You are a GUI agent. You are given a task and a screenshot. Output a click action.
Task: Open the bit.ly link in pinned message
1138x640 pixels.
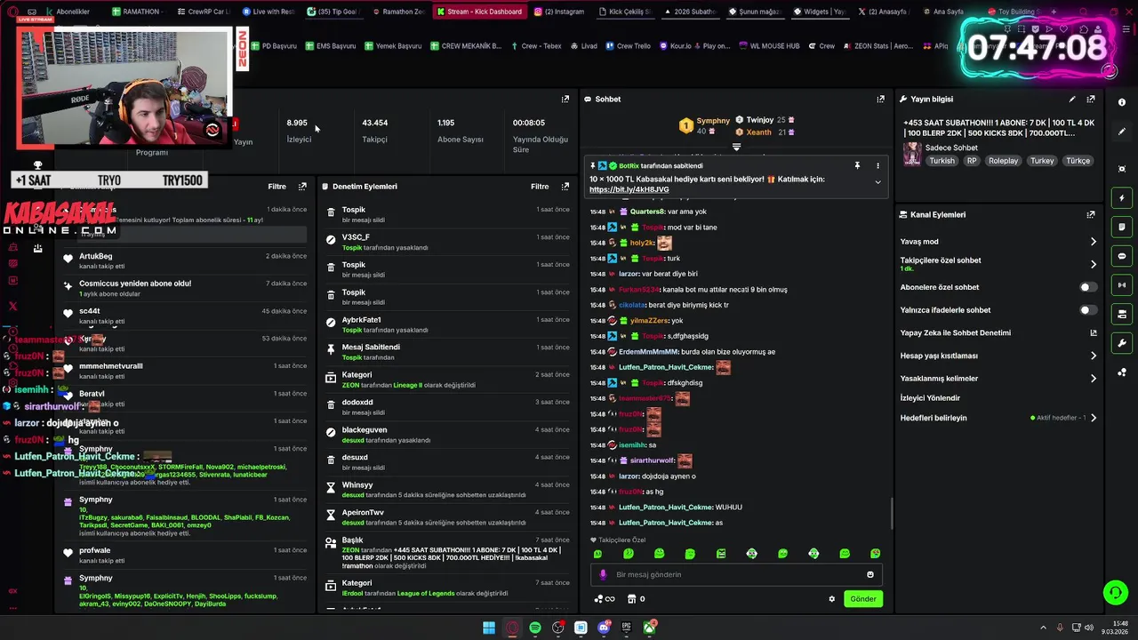629,189
